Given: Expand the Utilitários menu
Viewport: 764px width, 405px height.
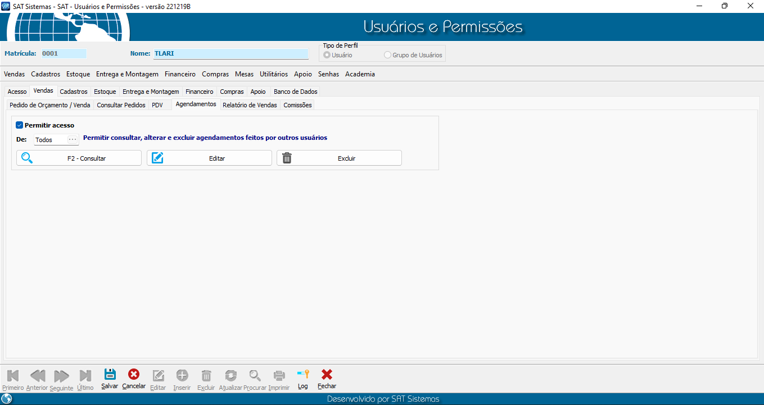Looking at the screenshot, I should 274,74.
